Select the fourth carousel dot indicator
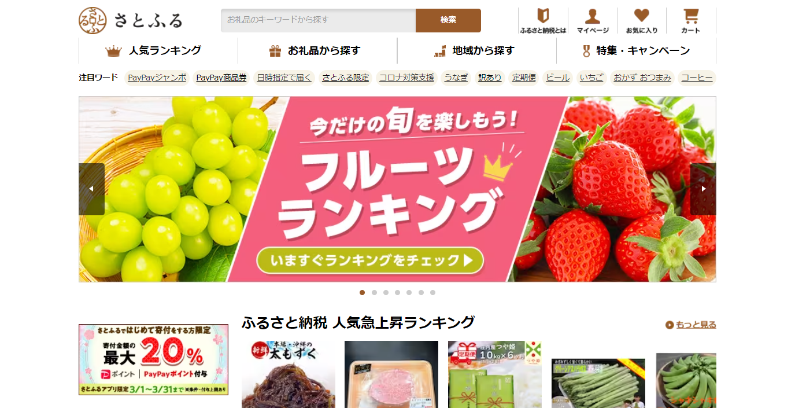 pyautogui.click(x=397, y=292)
